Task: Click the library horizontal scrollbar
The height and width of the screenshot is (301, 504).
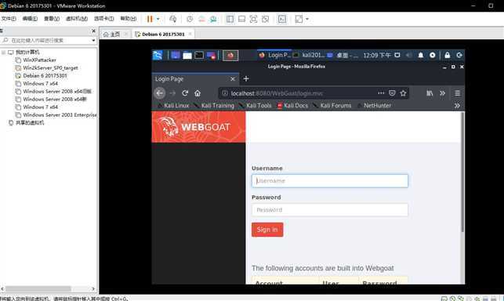Action: (x=38, y=288)
